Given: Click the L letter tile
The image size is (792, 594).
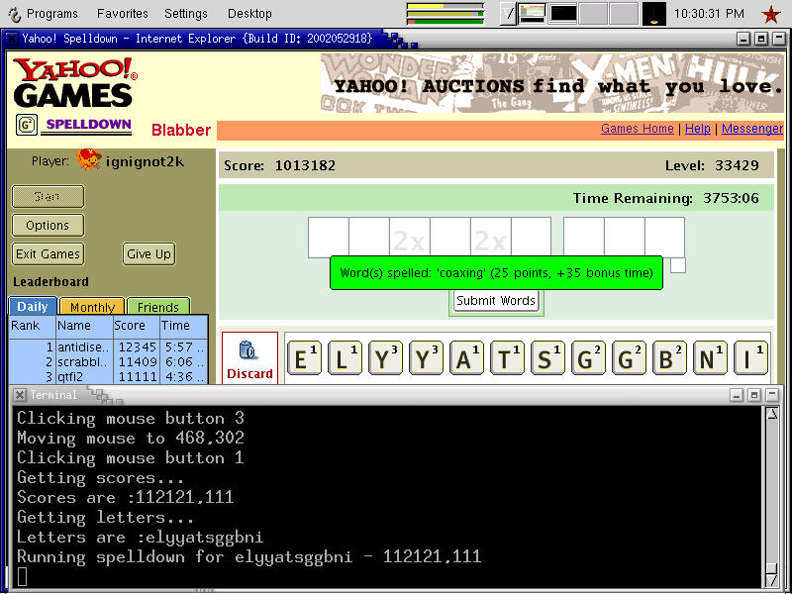Looking at the screenshot, I should coord(345,357).
